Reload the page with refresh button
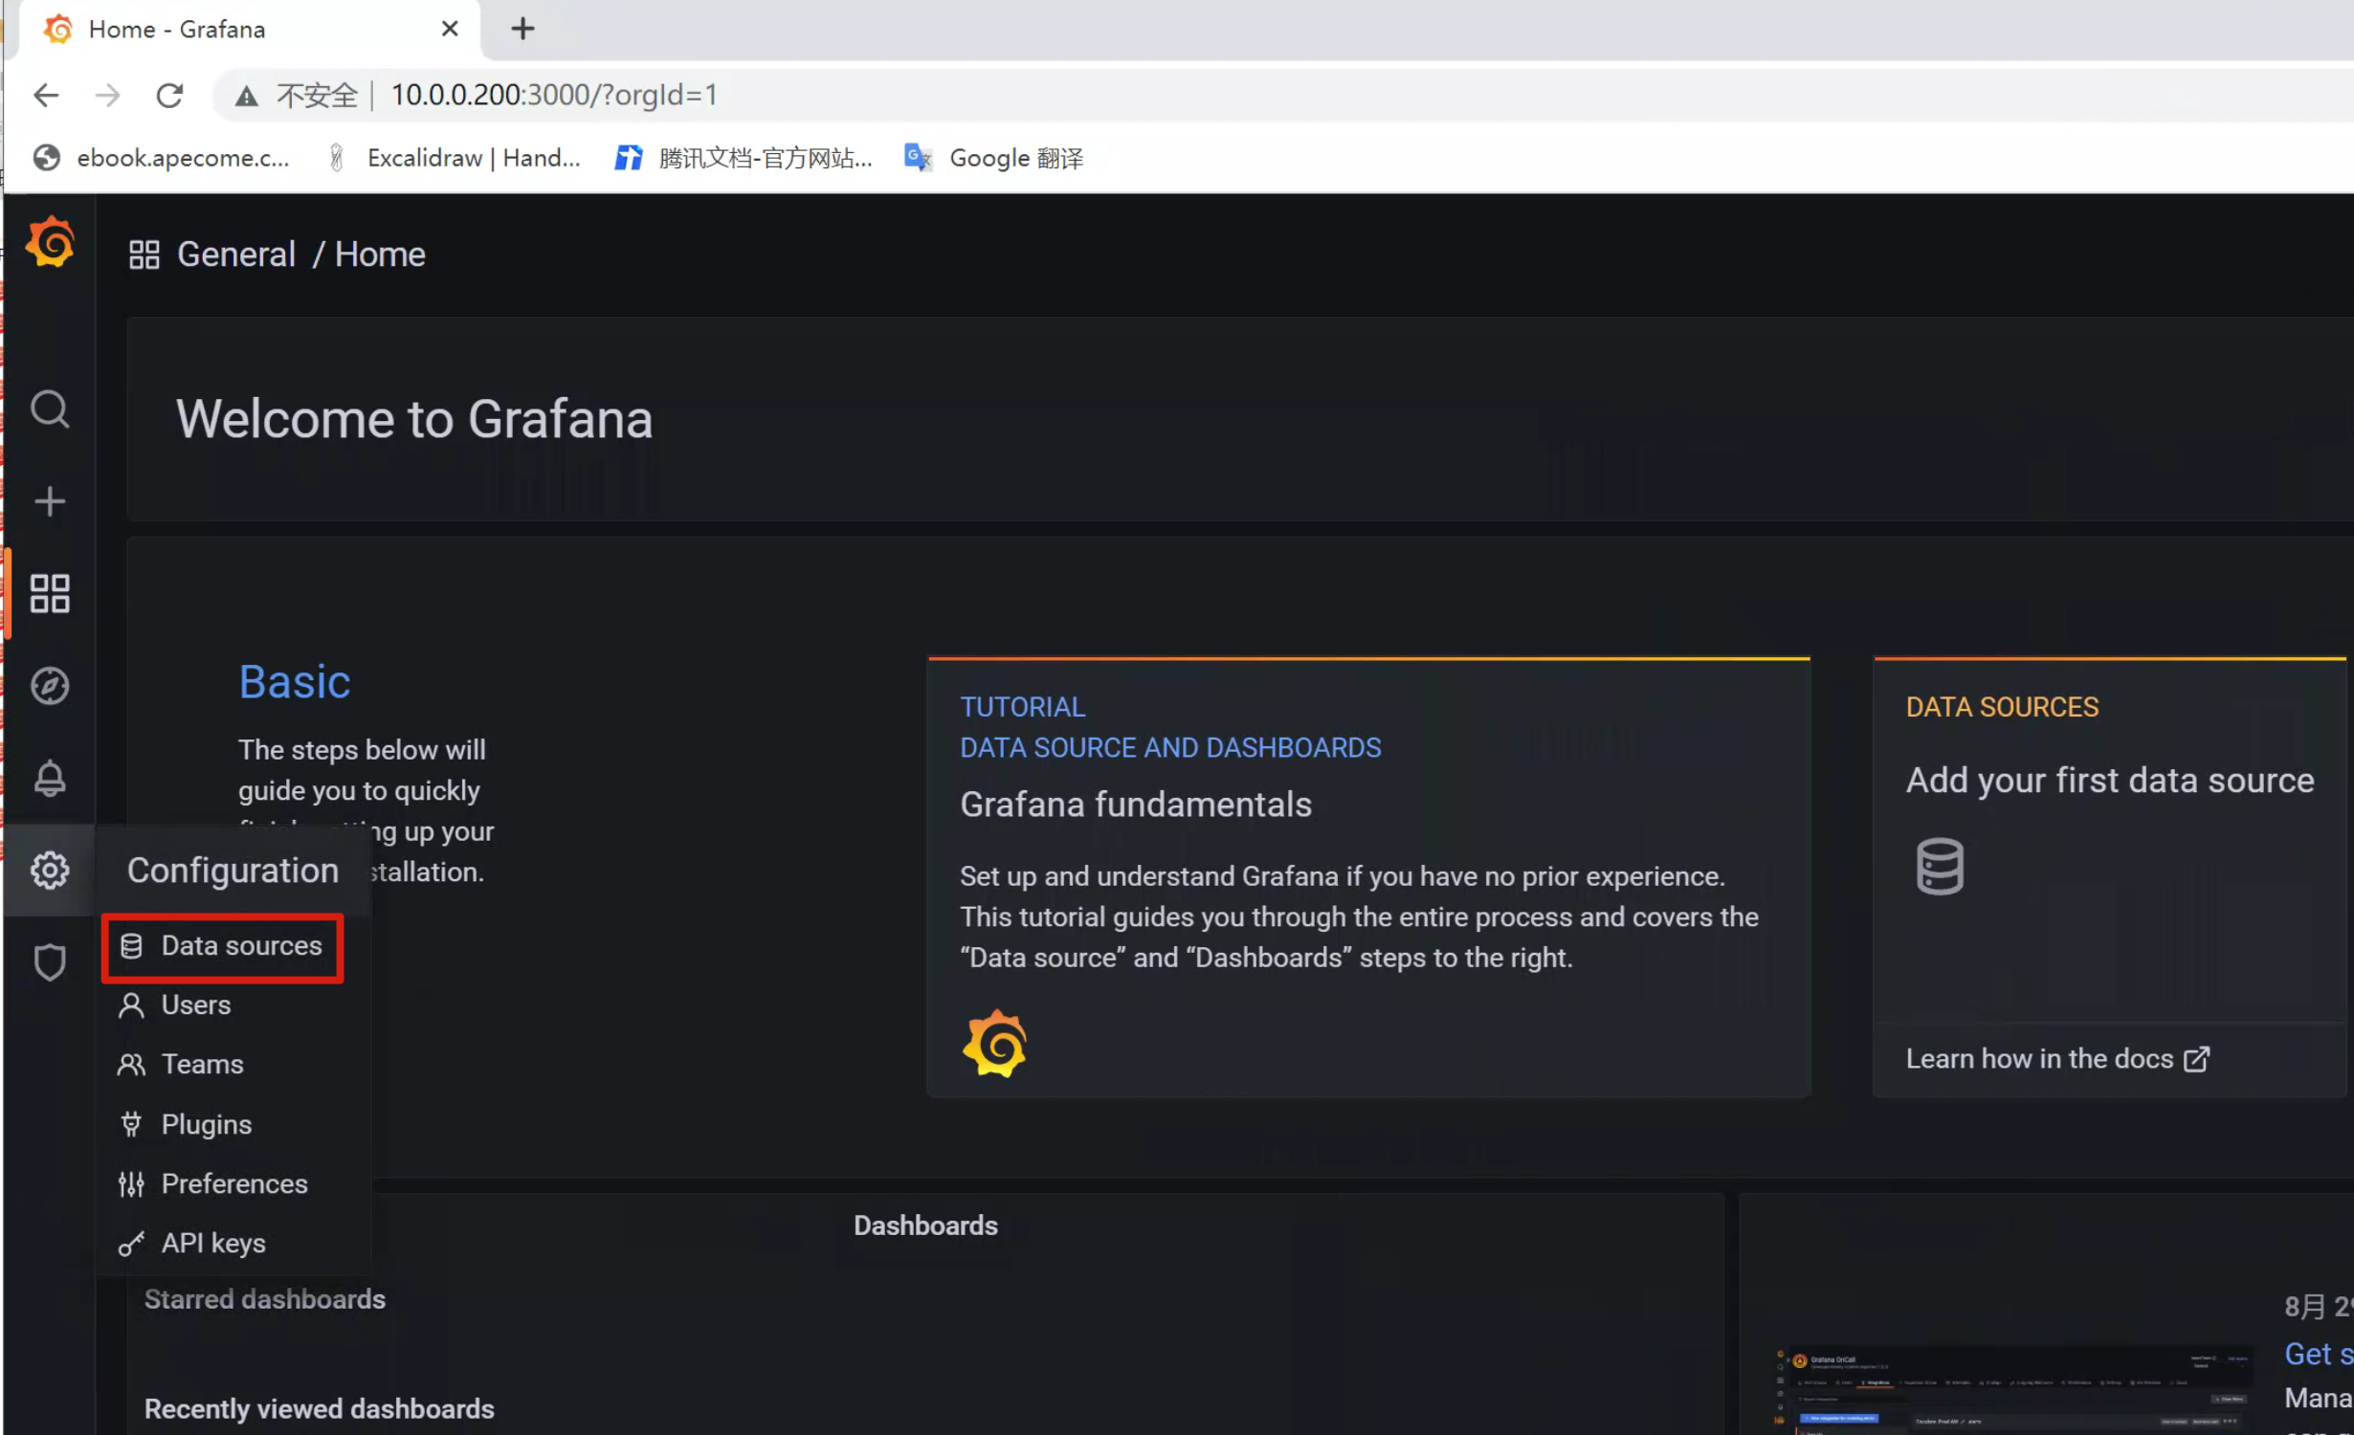 169,95
